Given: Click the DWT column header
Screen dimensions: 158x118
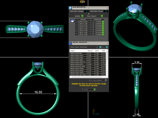Looking at the screenshot, I should pyautogui.click(x=98, y=51).
